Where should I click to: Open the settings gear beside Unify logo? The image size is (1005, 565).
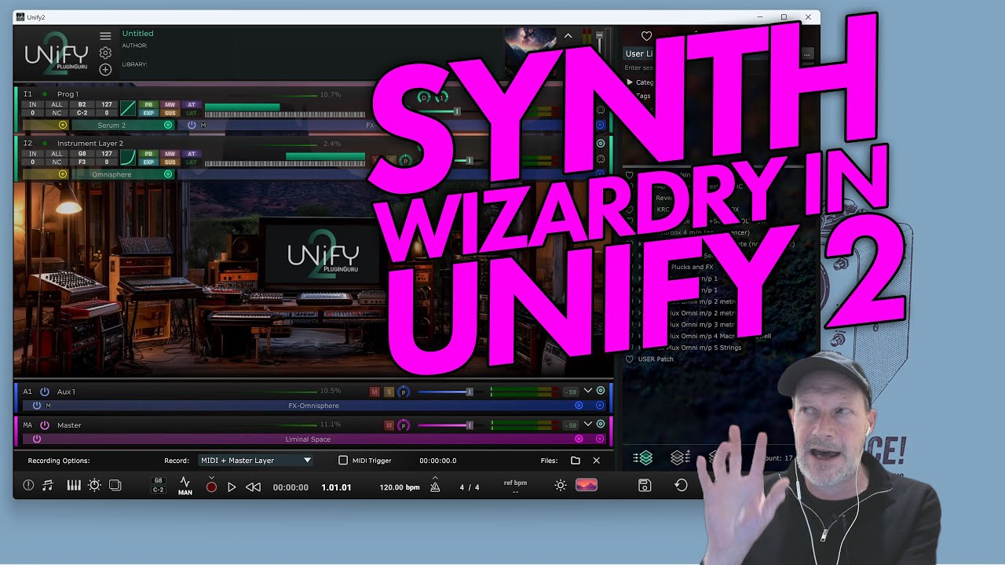click(x=105, y=53)
